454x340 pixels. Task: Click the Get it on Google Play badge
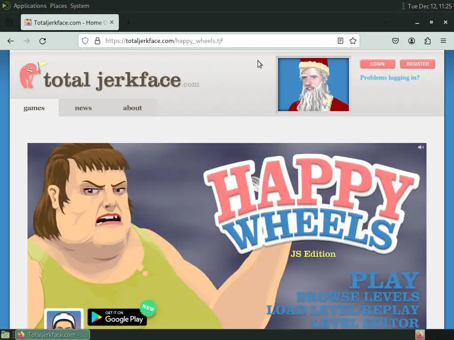[117, 317]
